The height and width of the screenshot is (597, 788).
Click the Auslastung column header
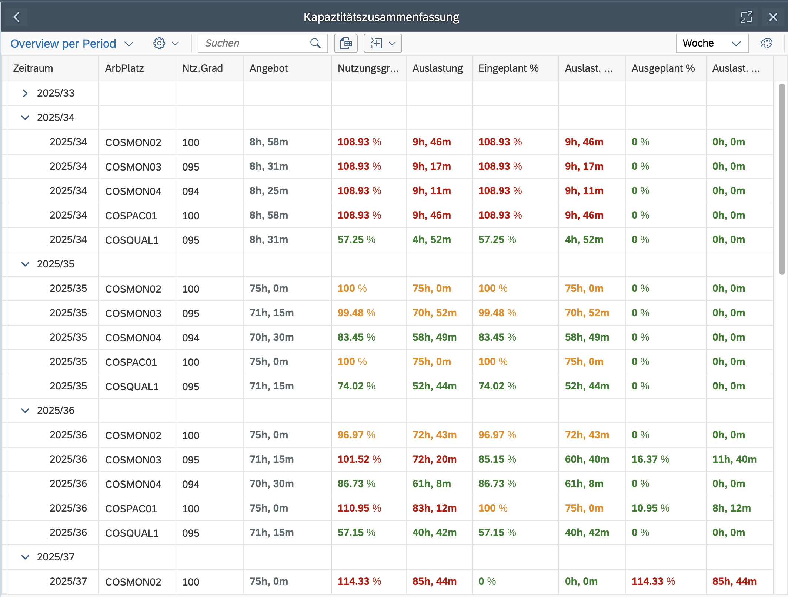point(437,68)
